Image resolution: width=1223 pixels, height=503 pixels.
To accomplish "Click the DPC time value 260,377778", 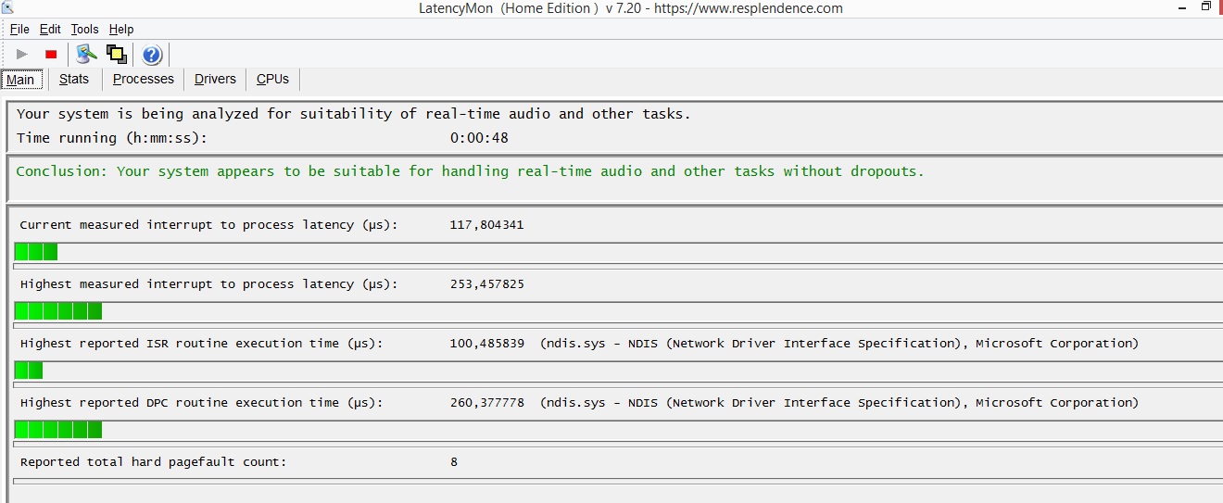I will (x=486, y=403).
